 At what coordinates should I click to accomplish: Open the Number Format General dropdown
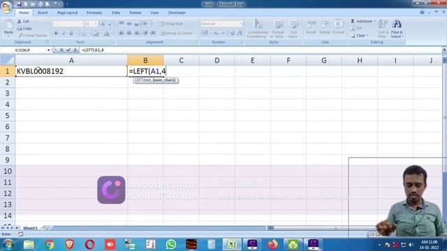pyautogui.click(x=240, y=24)
